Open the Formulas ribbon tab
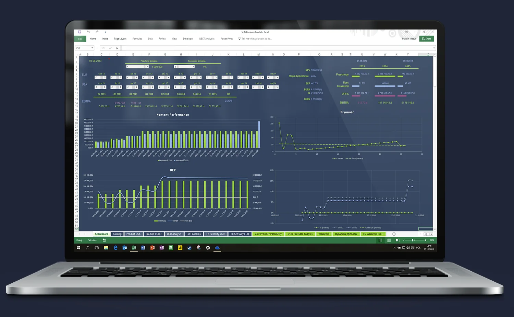 coord(137,39)
